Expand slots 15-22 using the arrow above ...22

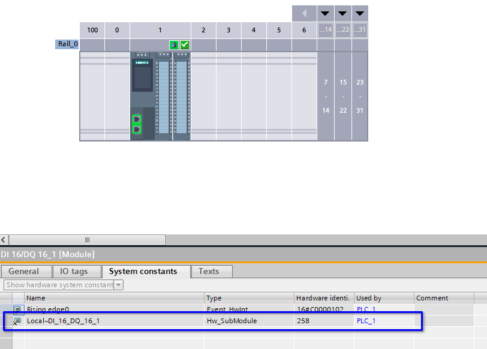pos(343,13)
